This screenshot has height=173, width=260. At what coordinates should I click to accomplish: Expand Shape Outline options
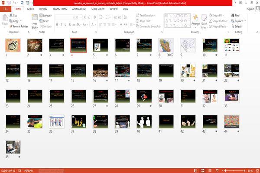[x=218, y=21]
